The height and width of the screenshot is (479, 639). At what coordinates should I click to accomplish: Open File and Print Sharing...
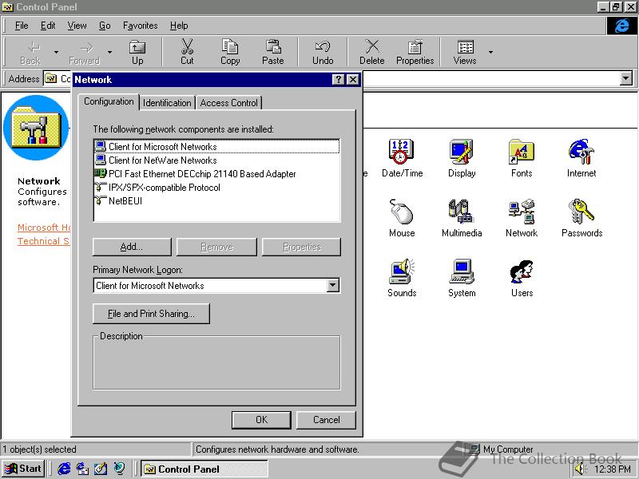pos(151,314)
